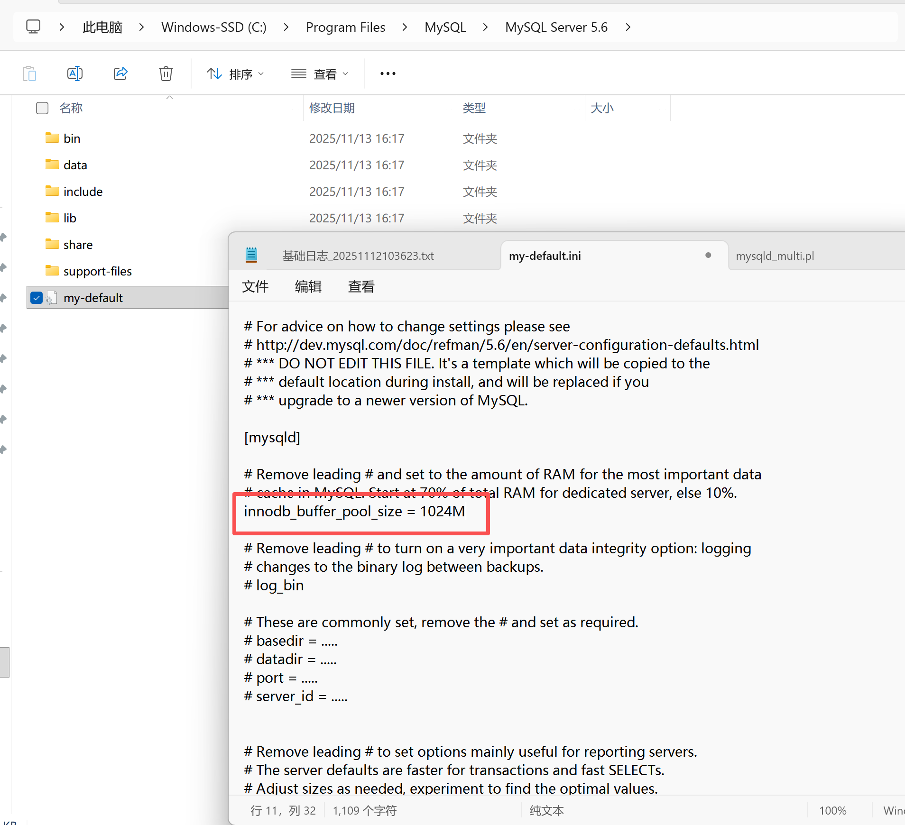Place cursor in the [mysqld] line

pyautogui.click(x=272, y=437)
